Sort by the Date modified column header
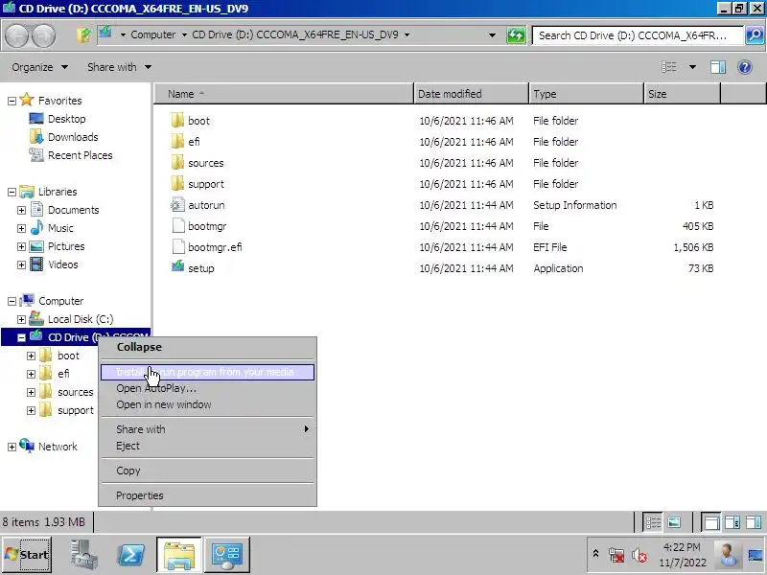This screenshot has height=575, width=767. coord(472,94)
